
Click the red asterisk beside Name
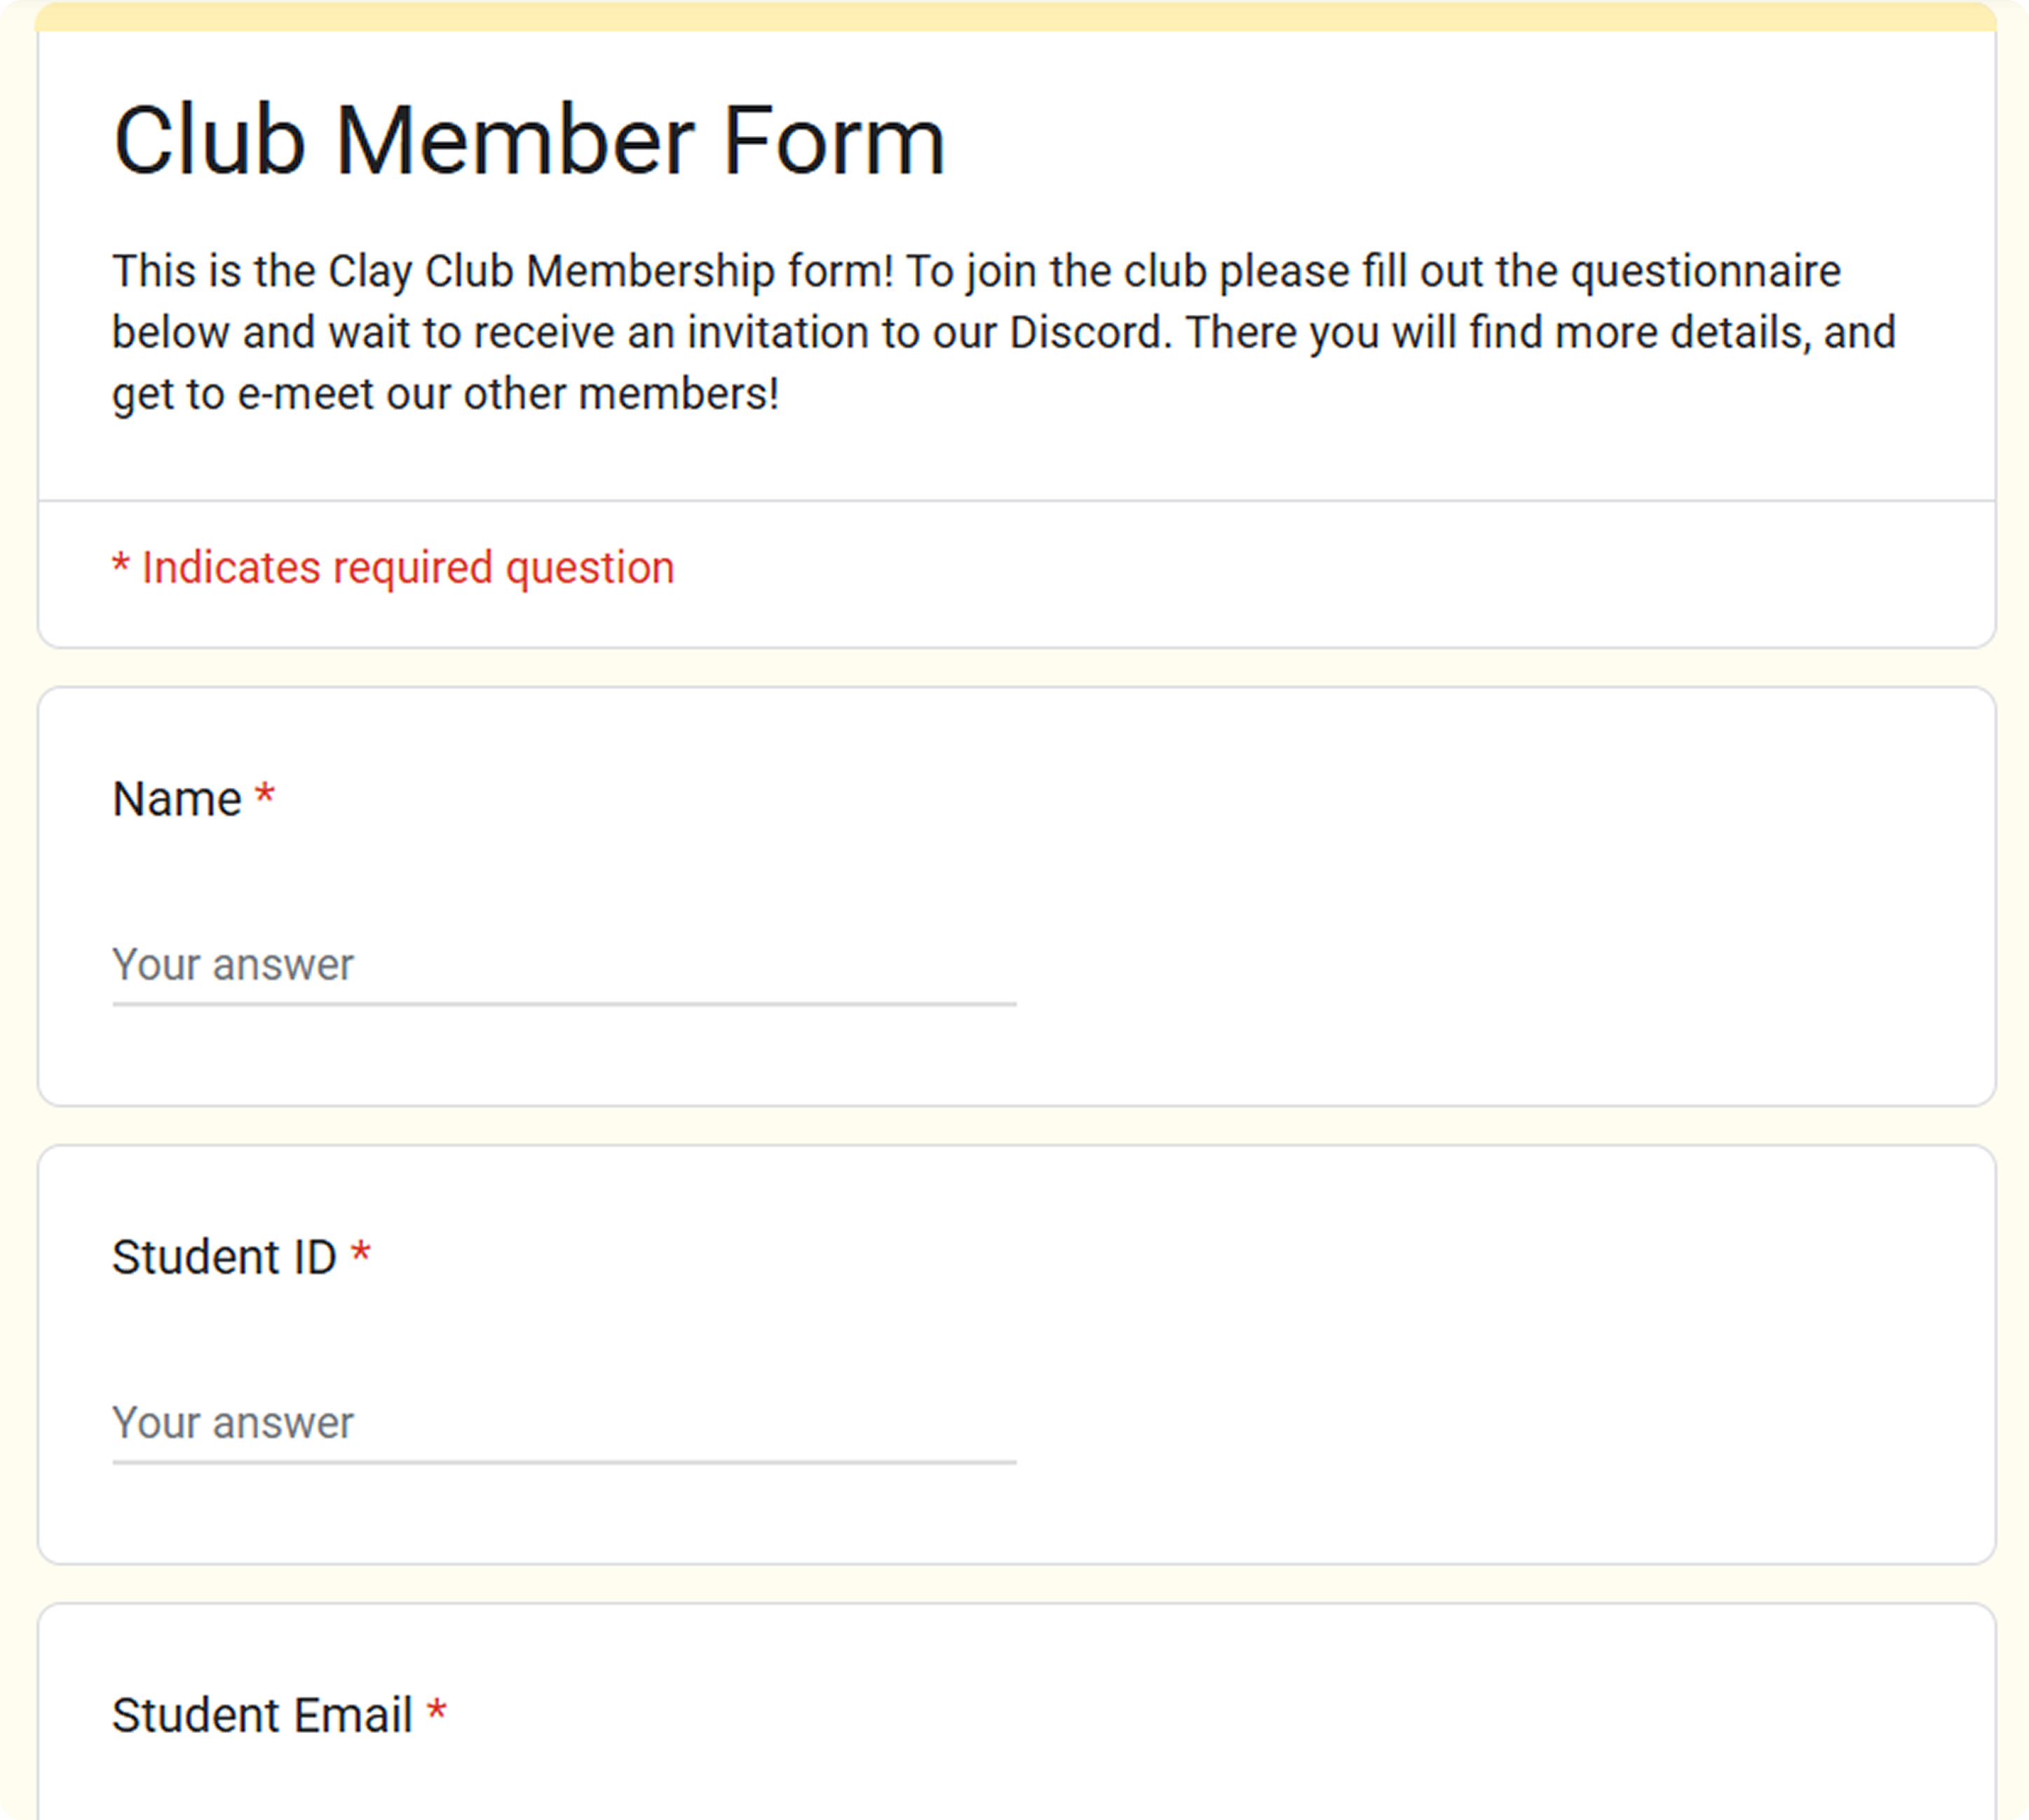pos(264,793)
